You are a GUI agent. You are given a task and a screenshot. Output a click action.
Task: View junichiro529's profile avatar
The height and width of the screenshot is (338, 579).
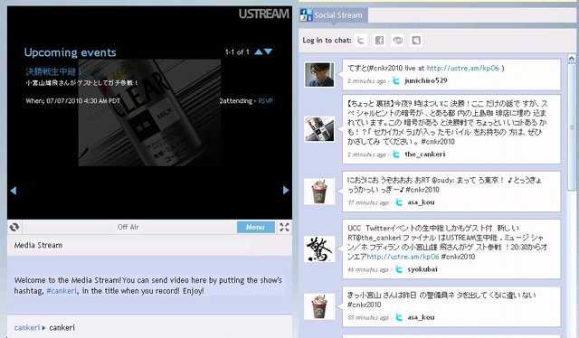pos(319,74)
